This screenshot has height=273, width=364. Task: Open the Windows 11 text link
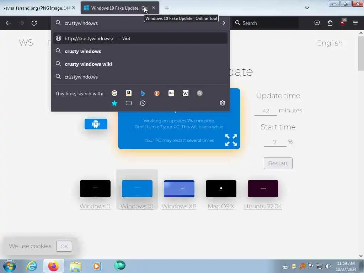(x=95, y=206)
